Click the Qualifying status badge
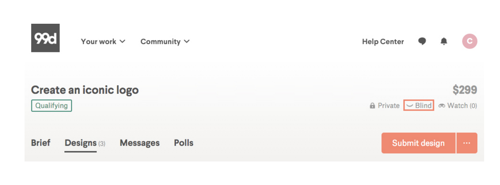Screen dimensions: 500x185 52,106
